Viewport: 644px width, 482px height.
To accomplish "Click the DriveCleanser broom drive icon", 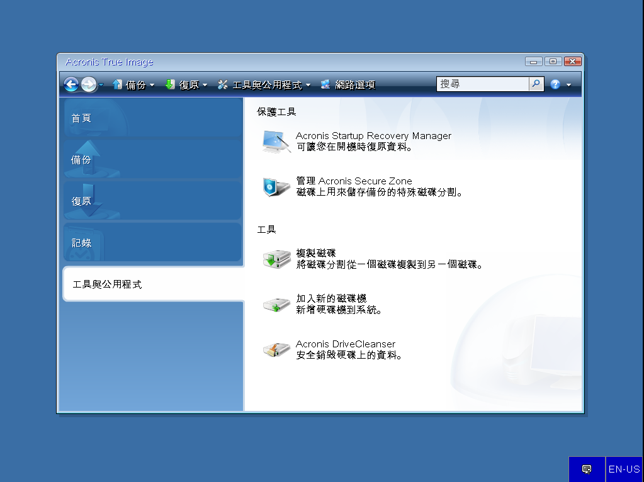I will pyautogui.click(x=276, y=349).
